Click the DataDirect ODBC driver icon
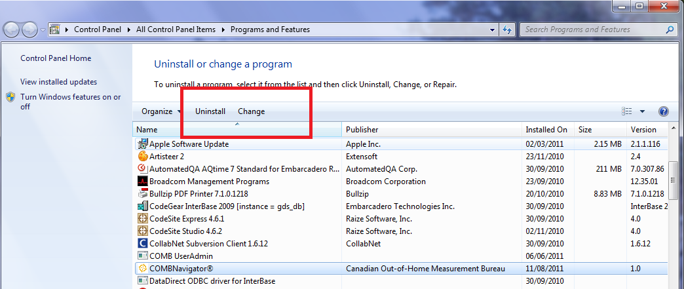The height and width of the screenshot is (289, 684). pos(142,281)
